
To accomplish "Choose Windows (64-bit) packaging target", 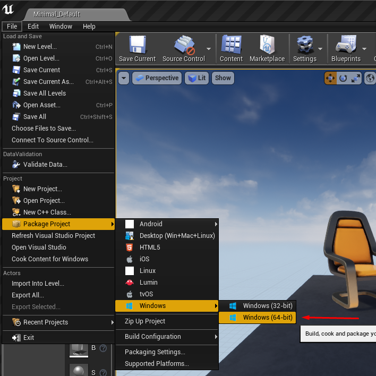I will pos(258,318).
